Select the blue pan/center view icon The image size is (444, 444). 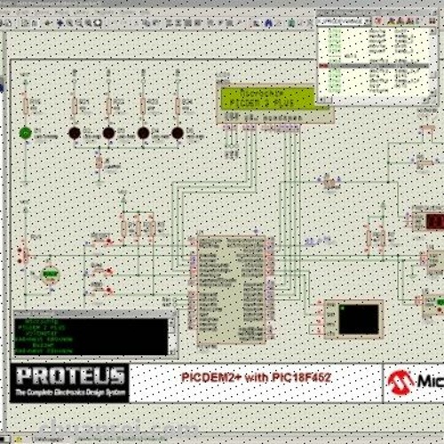pos(59,23)
